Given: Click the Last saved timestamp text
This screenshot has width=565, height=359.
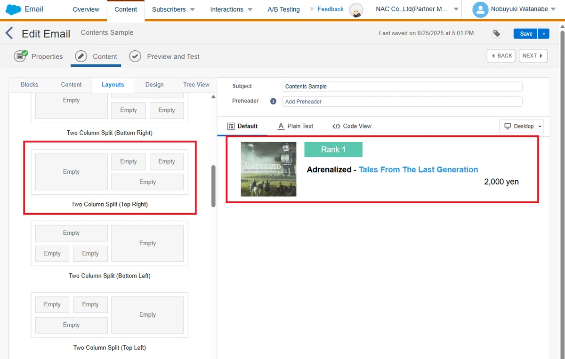Looking at the screenshot, I should tap(426, 33).
